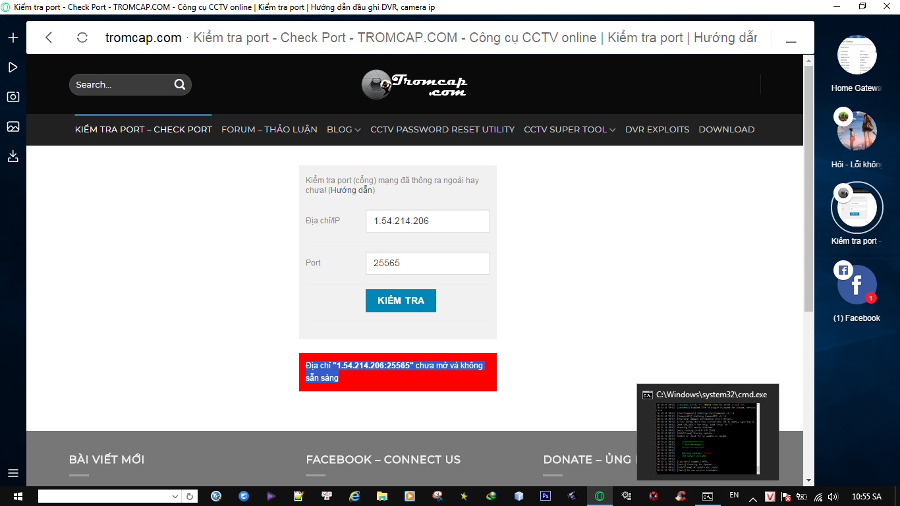
Task: Open CCleaner from the taskbar
Action: click(681, 496)
